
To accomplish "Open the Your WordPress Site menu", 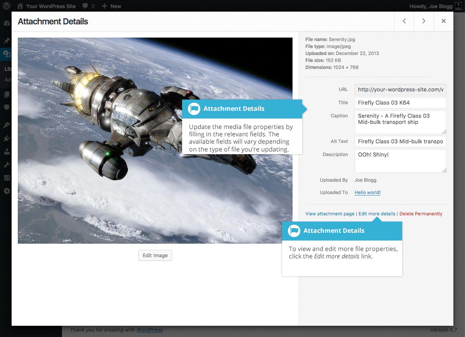I will [47, 6].
